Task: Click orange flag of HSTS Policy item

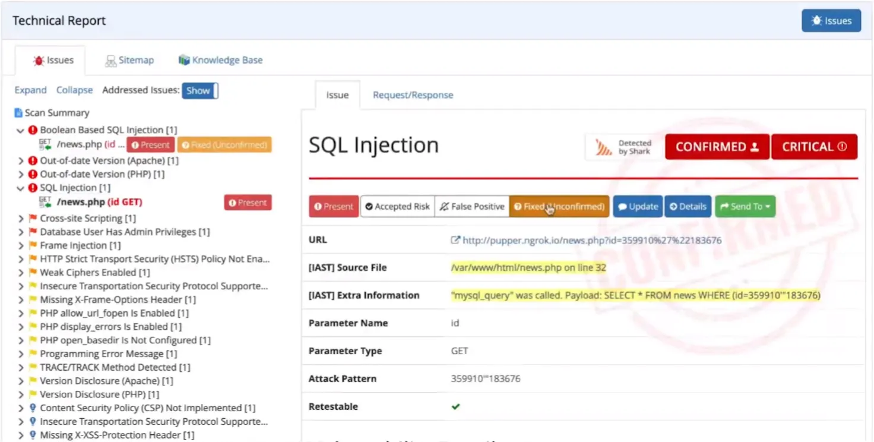Action: pos(33,260)
